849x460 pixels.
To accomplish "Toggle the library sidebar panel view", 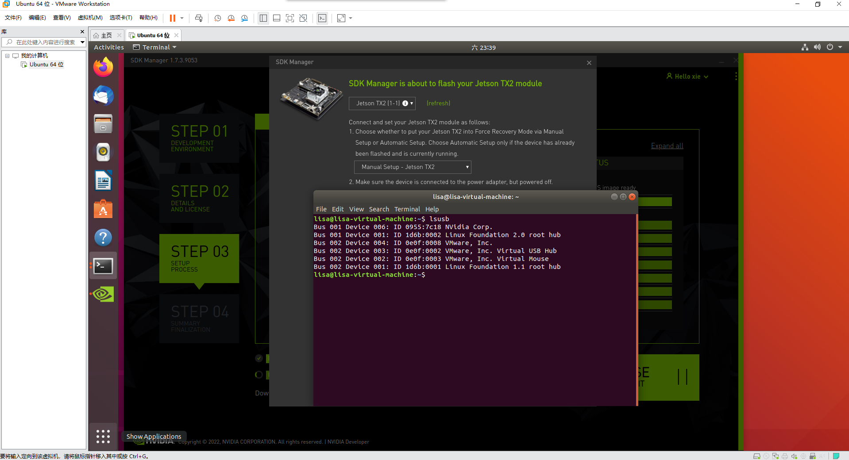I will click(263, 18).
